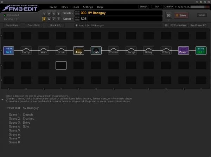Select the Delay block on the grid
The image size is (211, 157).
tap(148, 51)
